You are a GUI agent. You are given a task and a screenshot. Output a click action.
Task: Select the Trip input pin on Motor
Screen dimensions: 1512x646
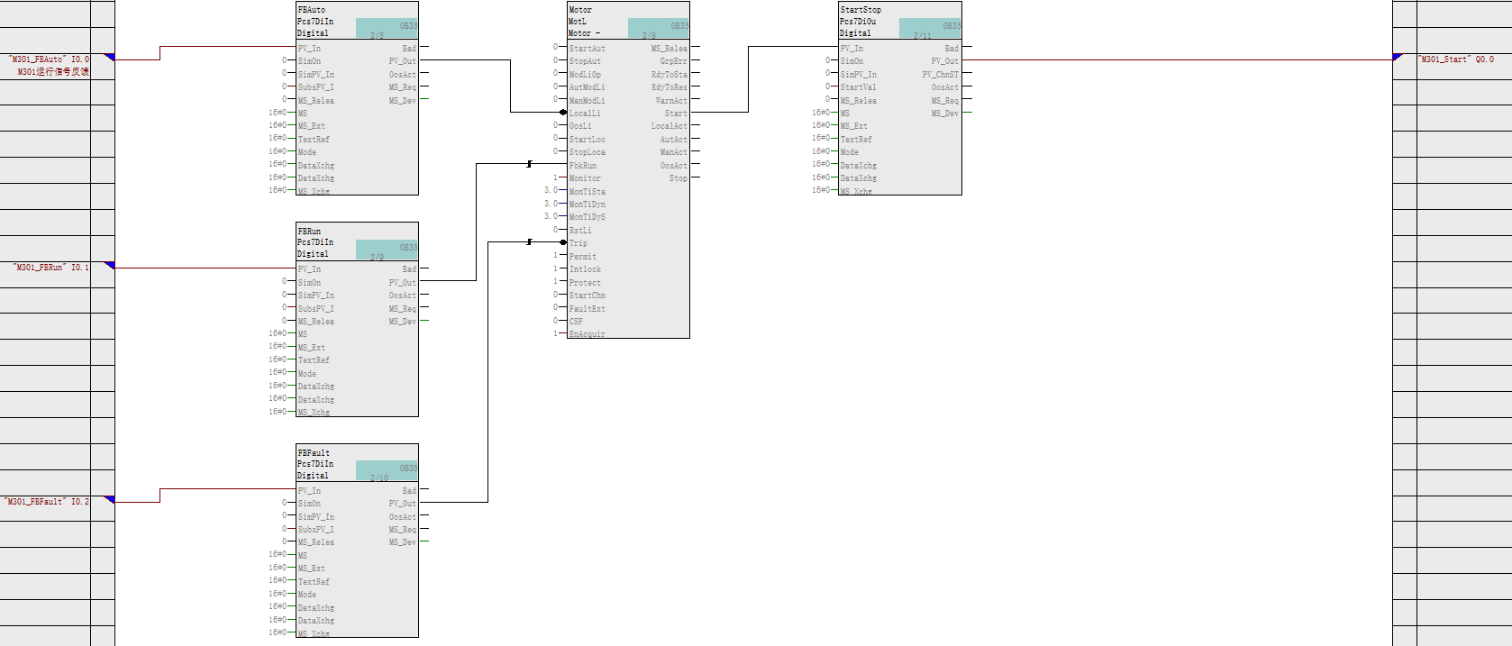point(578,243)
